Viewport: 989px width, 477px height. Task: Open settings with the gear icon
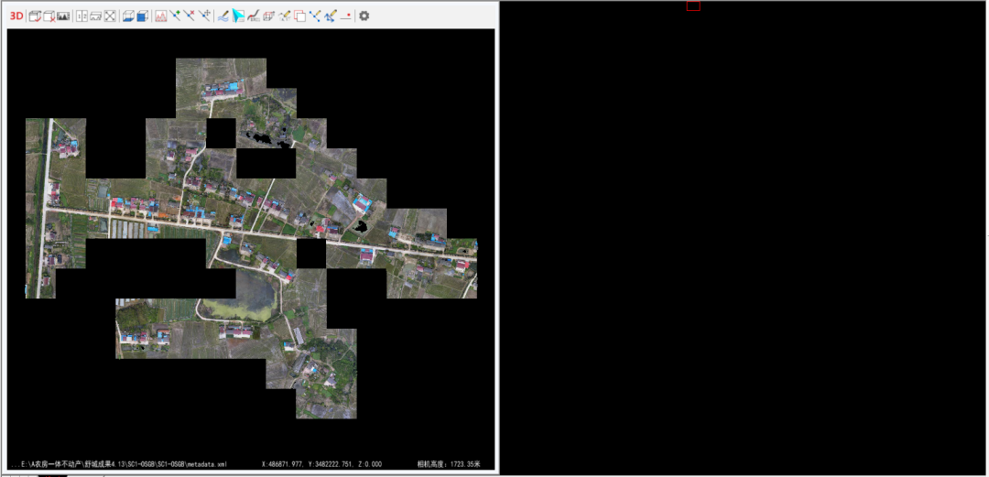pos(364,16)
